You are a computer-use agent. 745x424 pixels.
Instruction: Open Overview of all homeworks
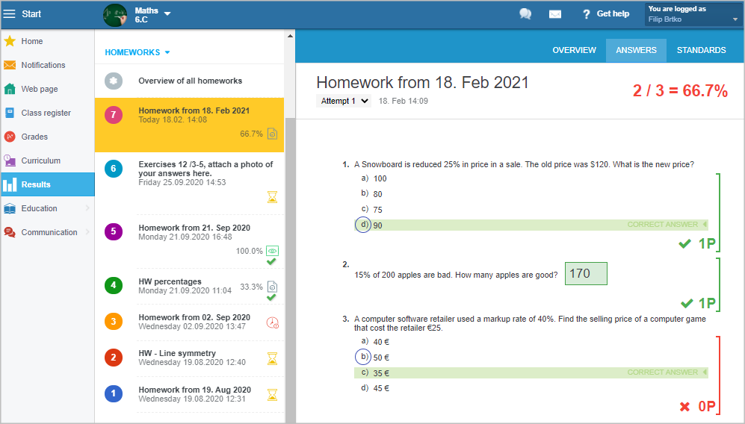(190, 81)
